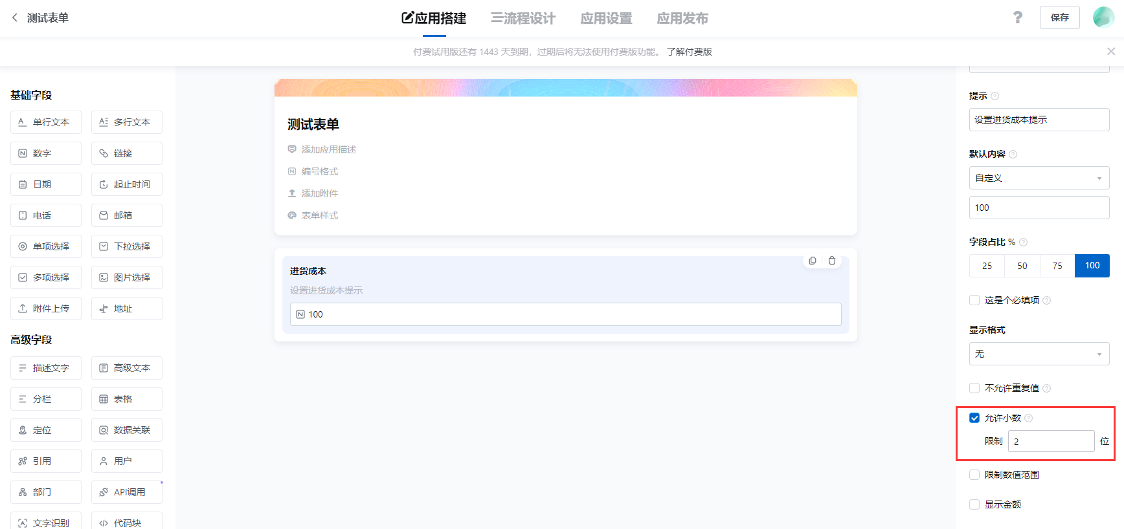Add a 单项选择 single-choice field

(46, 246)
